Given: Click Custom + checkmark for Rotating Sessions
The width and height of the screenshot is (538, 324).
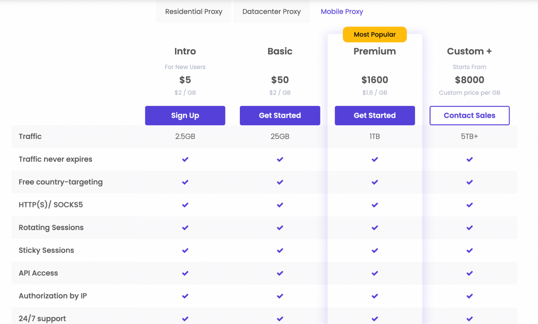Looking at the screenshot, I should pyautogui.click(x=469, y=228).
